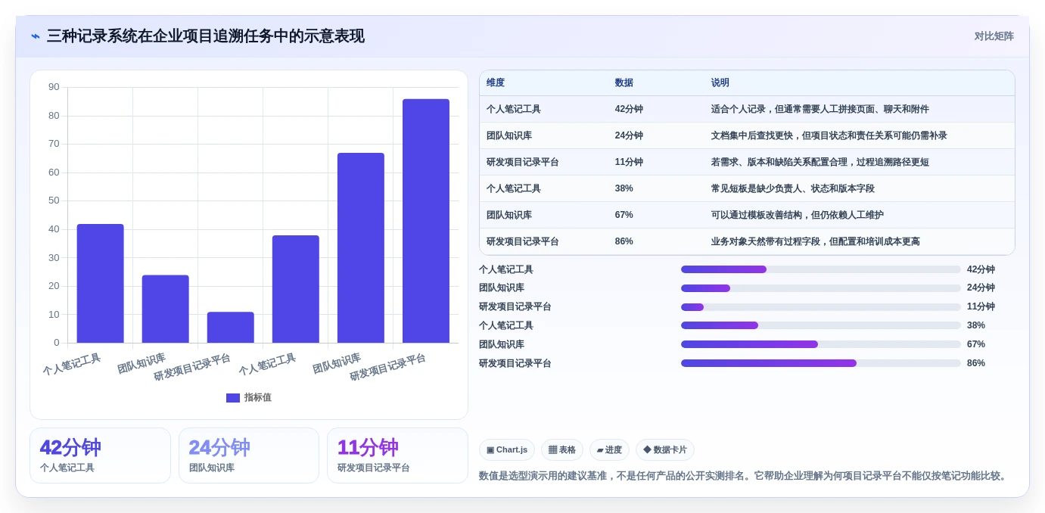The image size is (1045, 513).
Task: Select the 表格 tag chip
Action: 562,450
